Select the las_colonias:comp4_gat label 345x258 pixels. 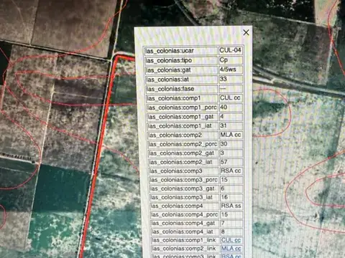pyautogui.click(x=183, y=223)
